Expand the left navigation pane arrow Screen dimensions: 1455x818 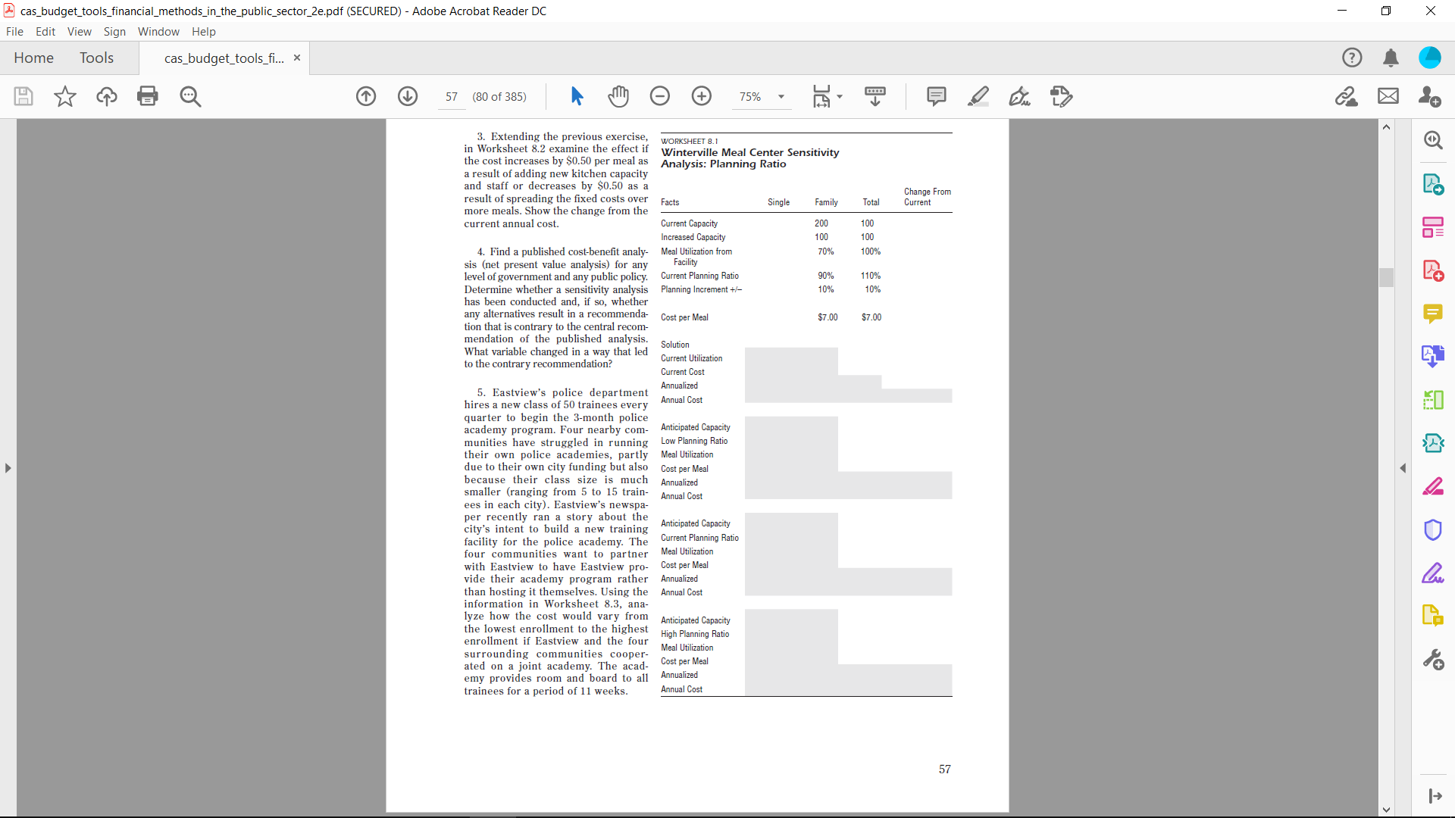8,468
